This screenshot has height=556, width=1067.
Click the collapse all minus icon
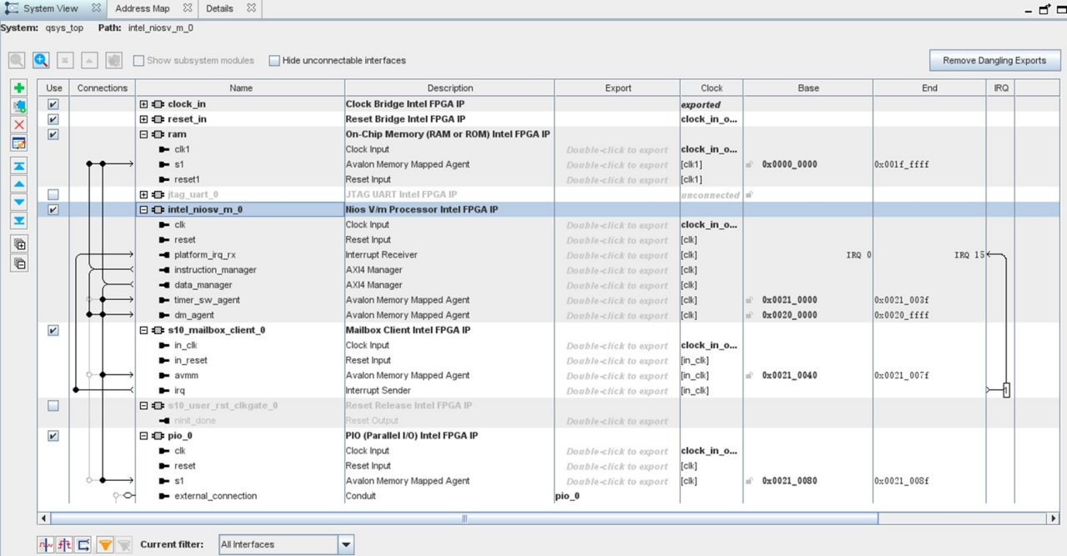19,263
